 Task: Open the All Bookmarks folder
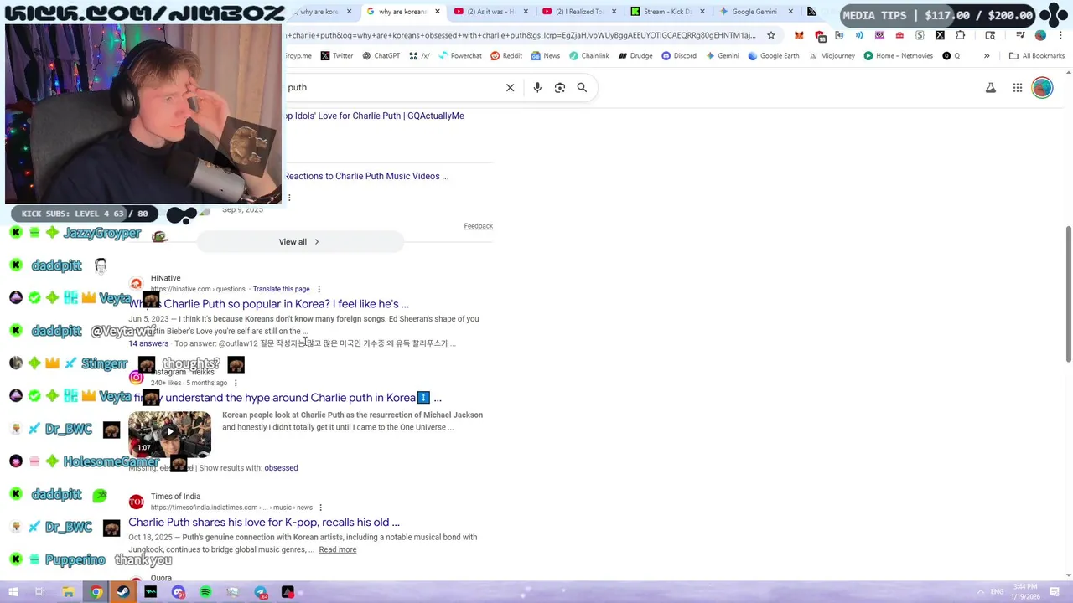[x=1037, y=56]
